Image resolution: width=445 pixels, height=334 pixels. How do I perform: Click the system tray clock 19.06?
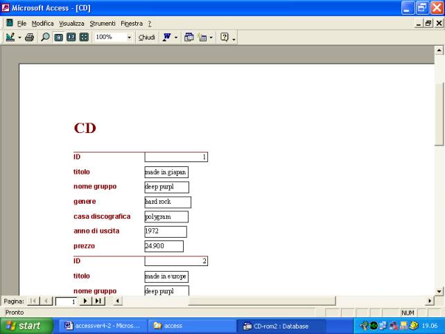[x=430, y=326]
